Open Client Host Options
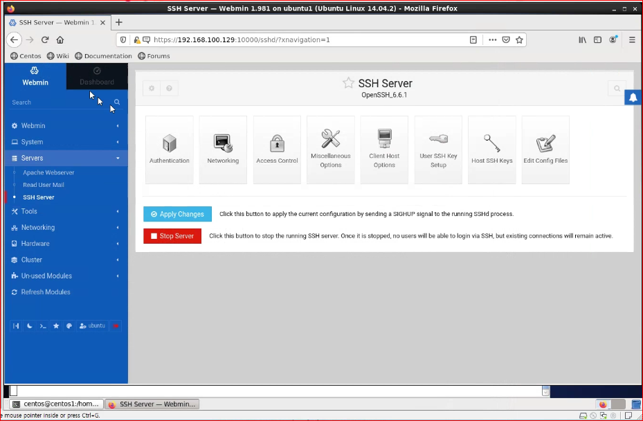The width and height of the screenshot is (643, 421). click(x=384, y=150)
